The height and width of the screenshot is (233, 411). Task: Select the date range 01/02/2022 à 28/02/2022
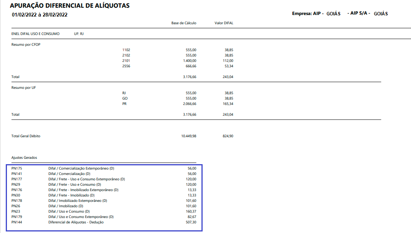tap(40, 15)
